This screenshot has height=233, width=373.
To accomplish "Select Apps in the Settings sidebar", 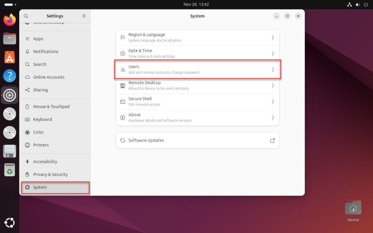I will tap(55, 39).
